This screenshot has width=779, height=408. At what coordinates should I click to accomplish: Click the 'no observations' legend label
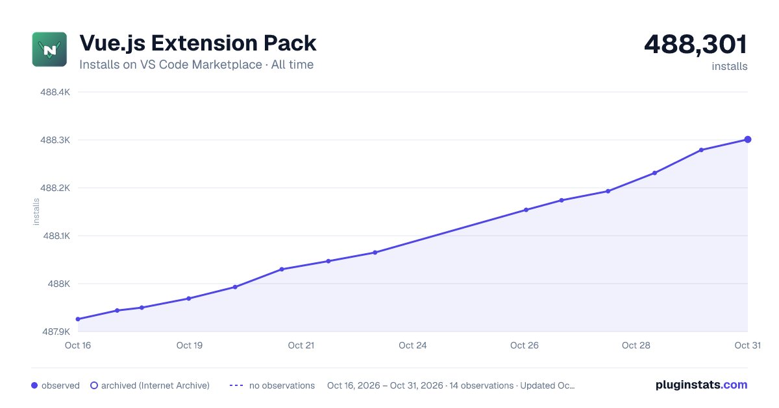[282, 385]
